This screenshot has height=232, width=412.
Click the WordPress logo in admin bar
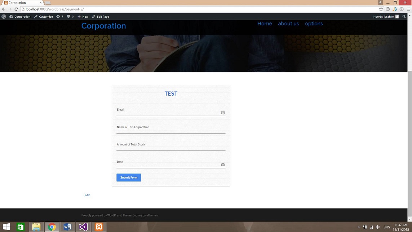(x=4, y=17)
